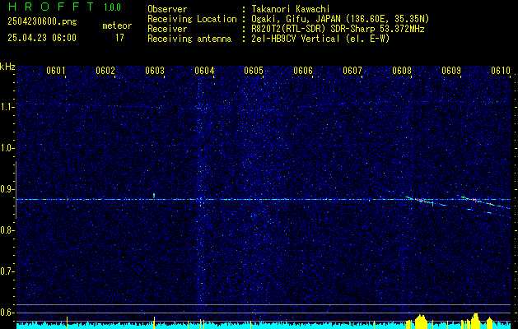518x329 pixels.
Task: Click the date 25.04.23 06:00
Action: 42,38
